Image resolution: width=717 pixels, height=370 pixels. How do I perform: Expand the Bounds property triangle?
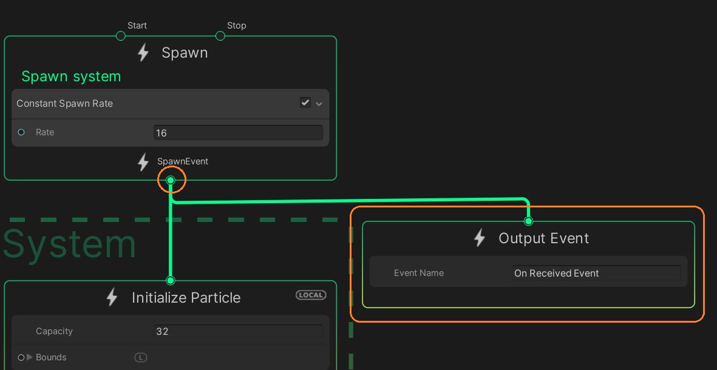point(29,357)
